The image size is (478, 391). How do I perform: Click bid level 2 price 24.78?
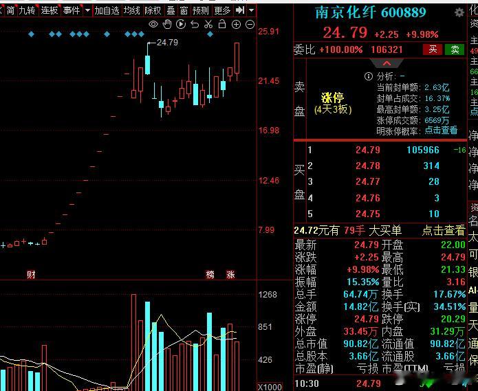click(x=368, y=166)
